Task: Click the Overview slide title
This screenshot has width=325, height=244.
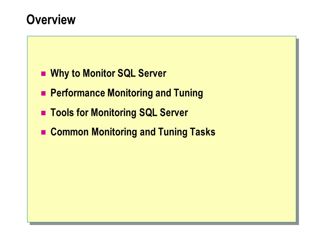Action: (51, 20)
